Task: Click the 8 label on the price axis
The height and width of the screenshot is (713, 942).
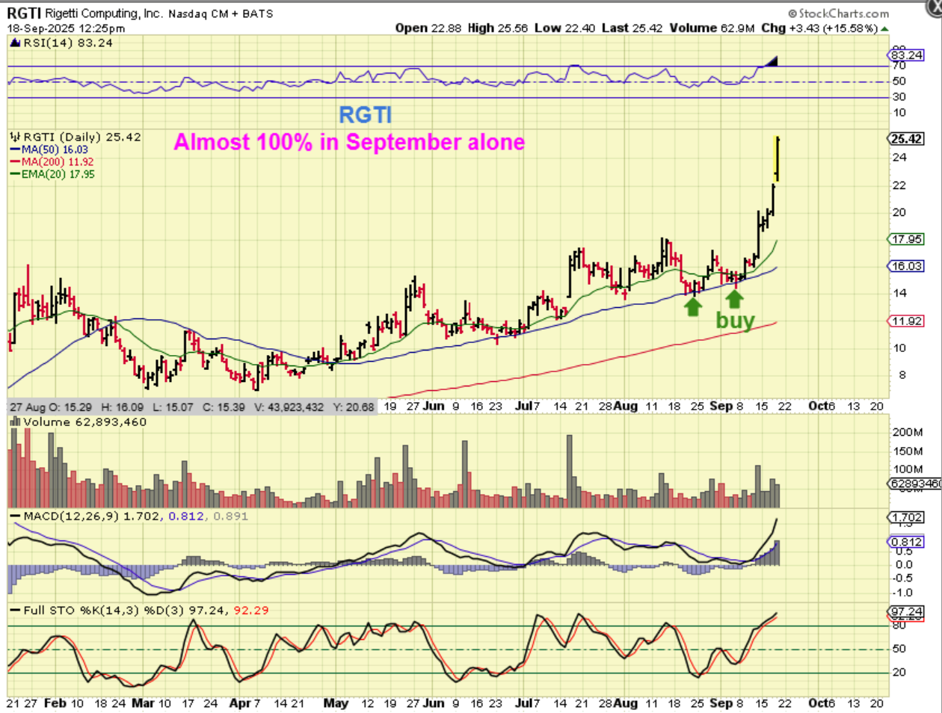Action: 902,375
